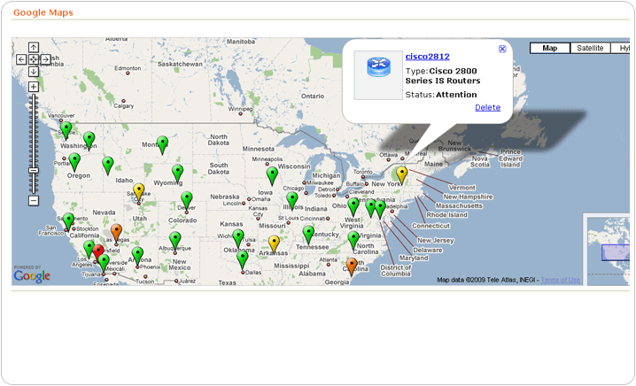Click the 'Rhode Island' map label

tap(446, 215)
